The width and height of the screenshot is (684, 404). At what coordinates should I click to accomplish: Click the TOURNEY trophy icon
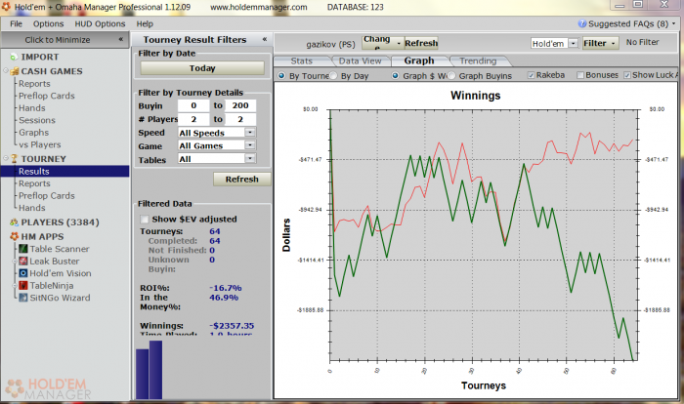14,159
